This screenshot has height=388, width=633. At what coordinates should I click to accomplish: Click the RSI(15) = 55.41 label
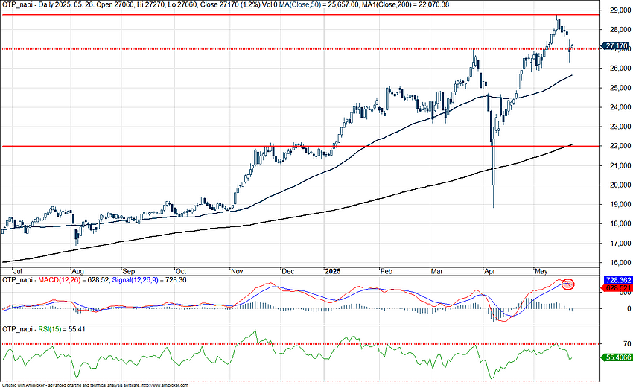click(x=61, y=329)
